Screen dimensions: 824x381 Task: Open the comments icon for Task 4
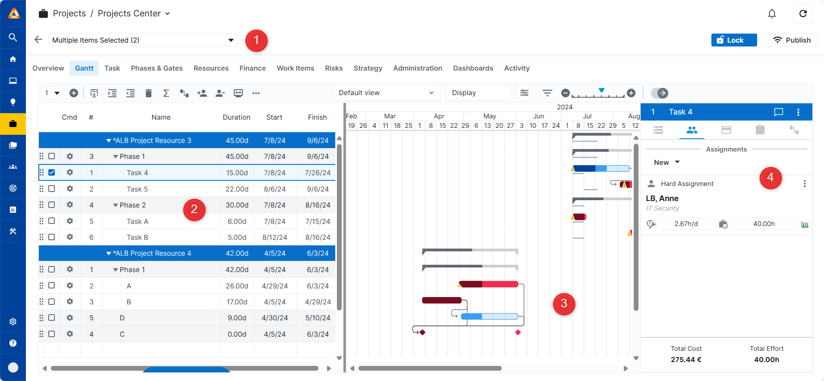778,112
